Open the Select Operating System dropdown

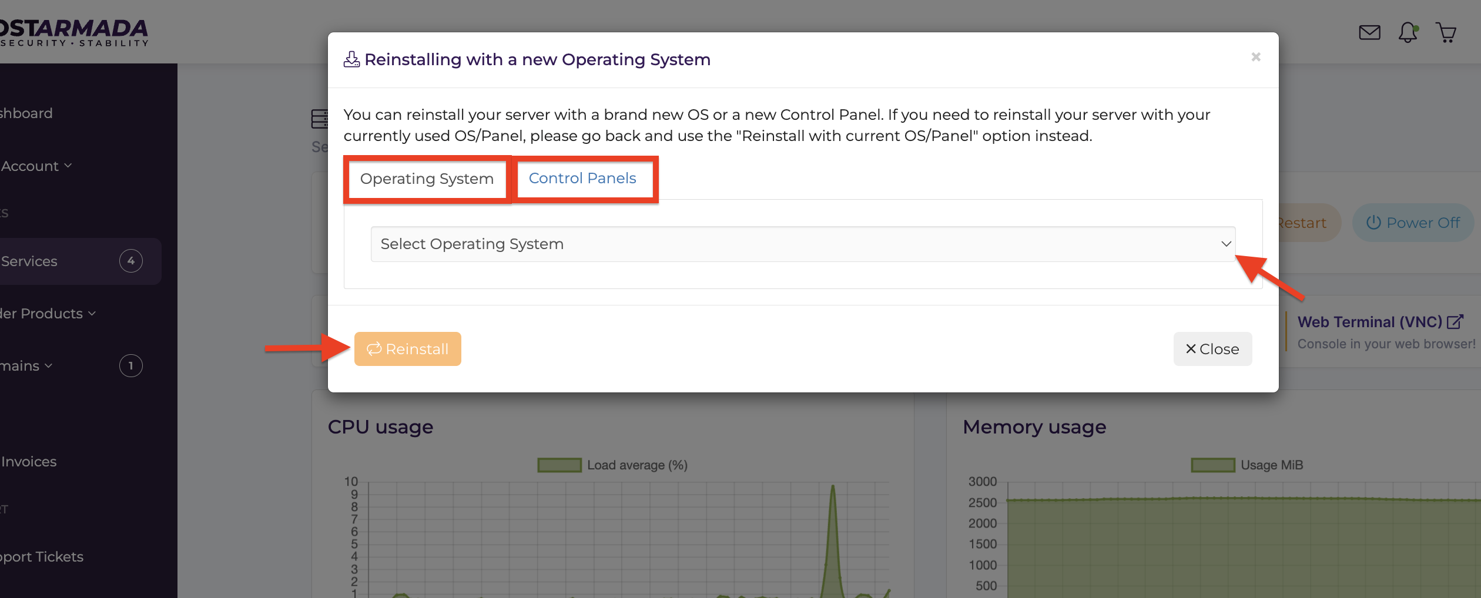pyautogui.click(x=803, y=244)
